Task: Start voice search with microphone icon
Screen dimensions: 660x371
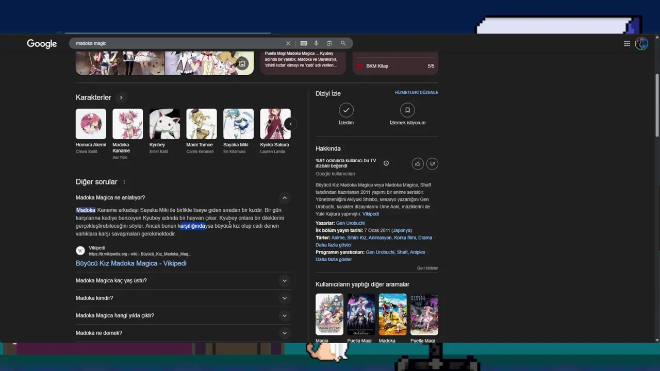Action: 316,43
